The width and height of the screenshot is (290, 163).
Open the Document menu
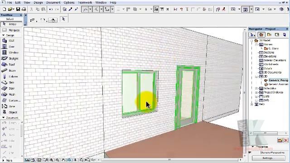pos(53,3)
